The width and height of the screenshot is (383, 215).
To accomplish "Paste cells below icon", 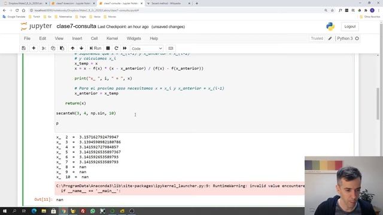I will pyautogui.click(x=62, y=48).
